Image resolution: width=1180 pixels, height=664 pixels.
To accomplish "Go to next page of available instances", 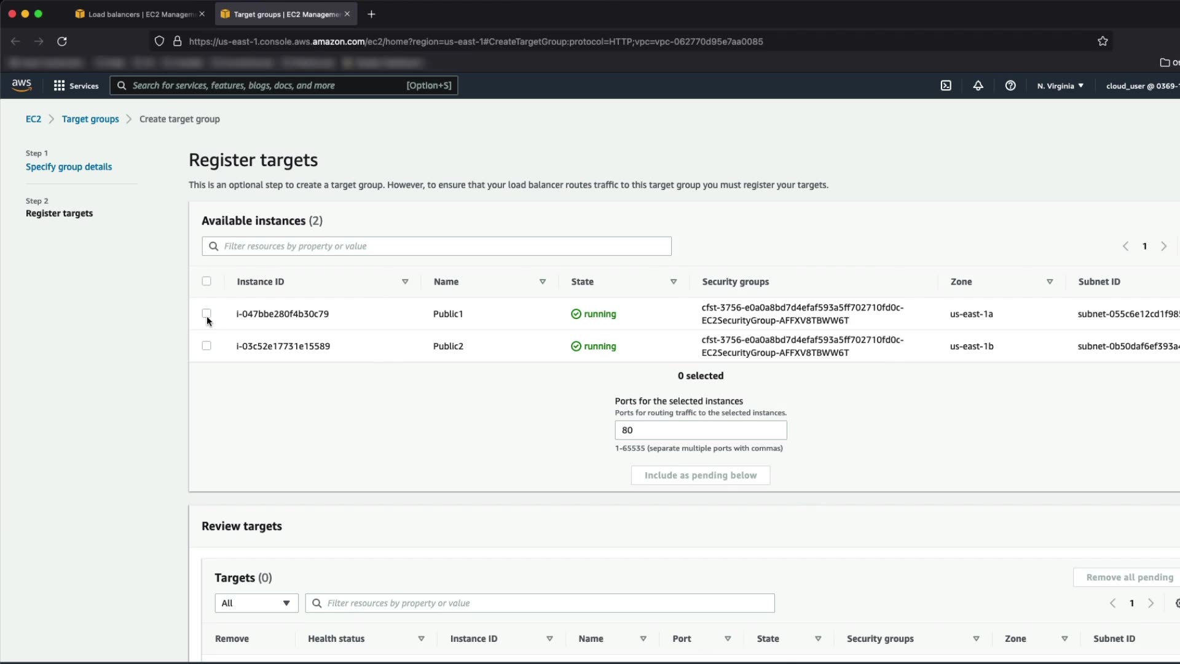I will pos(1163,246).
